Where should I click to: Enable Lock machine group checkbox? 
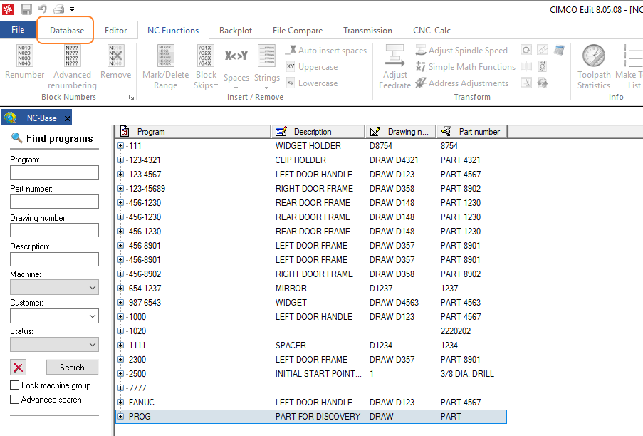point(14,385)
